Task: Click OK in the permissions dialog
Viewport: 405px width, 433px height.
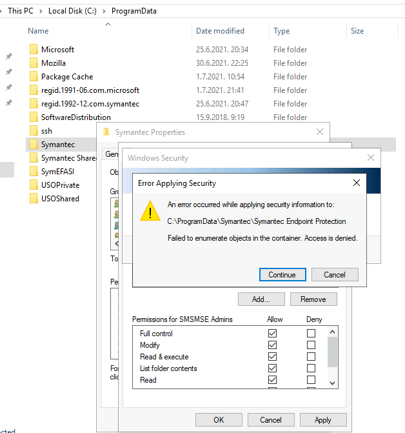Action: (x=219, y=419)
